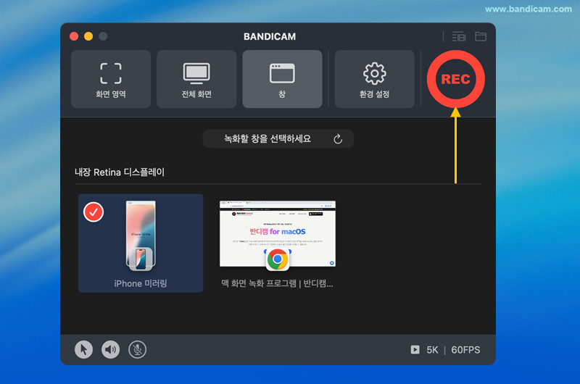The height and width of the screenshot is (384, 580).
Task: Uncheck the red checkmark on iPhone 미러링
Action: pyautogui.click(x=94, y=212)
